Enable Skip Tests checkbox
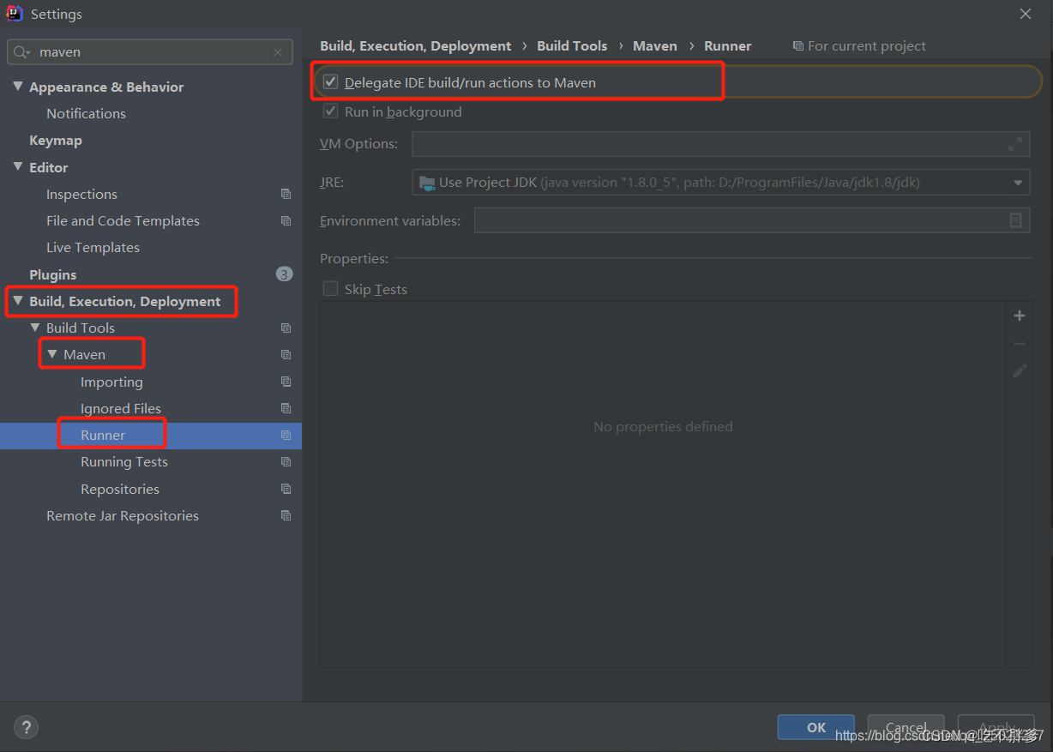The width and height of the screenshot is (1053, 752). (331, 289)
